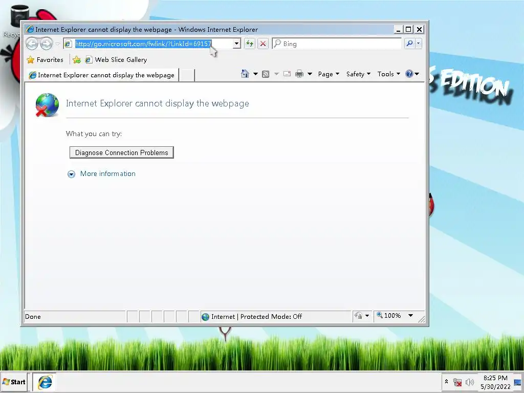Image resolution: width=524 pixels, height=393 pixels.
Task: Click the Internet Explorer taskbar icon
Action: click(45, 382)
